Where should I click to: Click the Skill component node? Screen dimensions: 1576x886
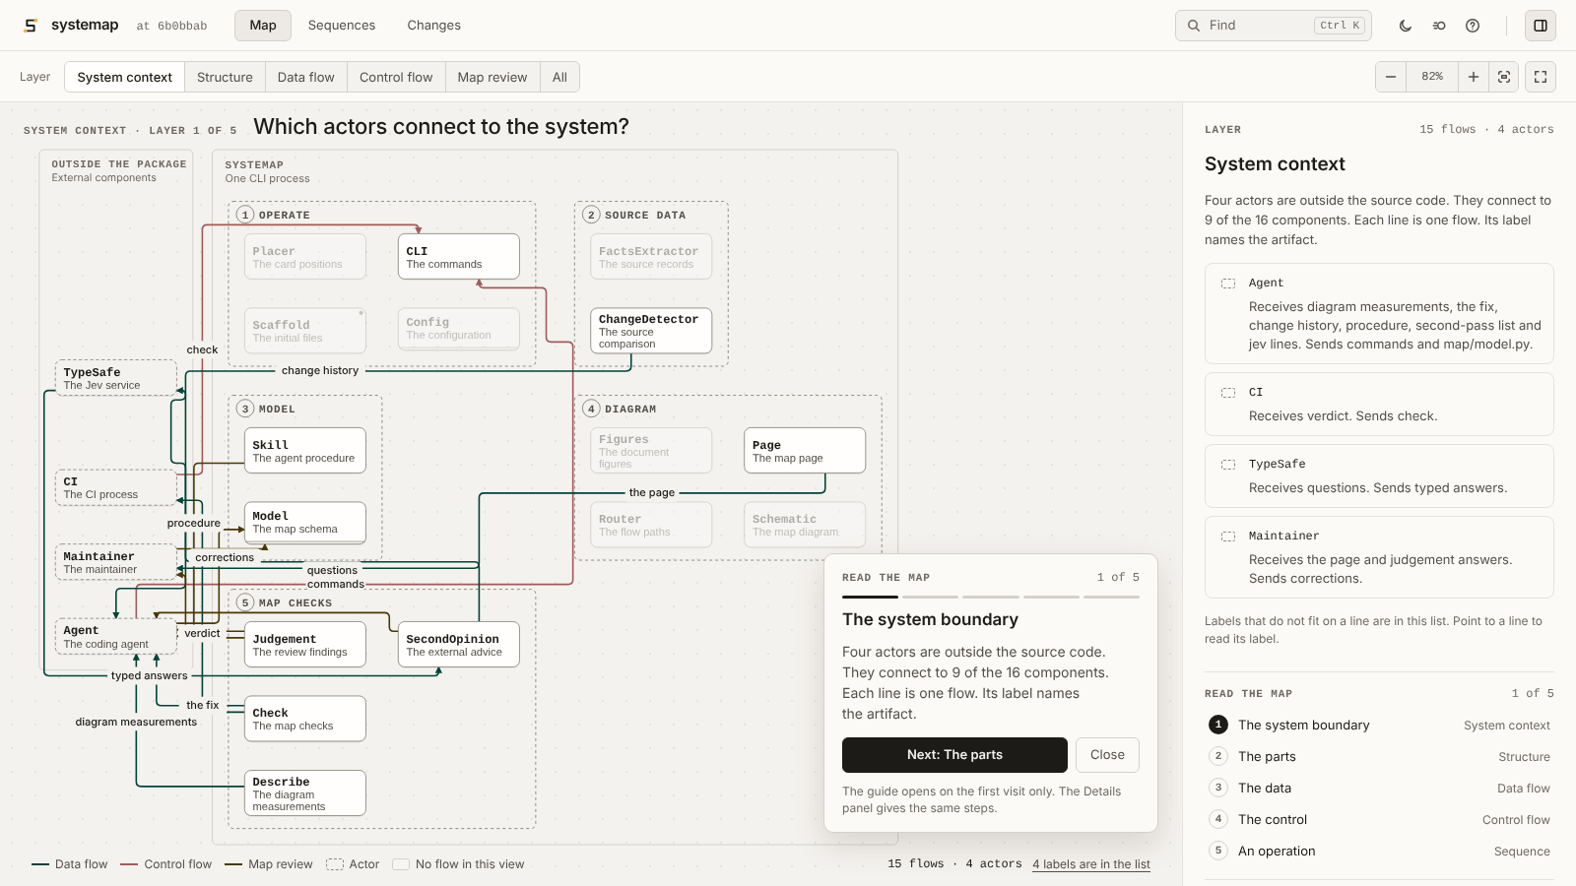point(305,451)
